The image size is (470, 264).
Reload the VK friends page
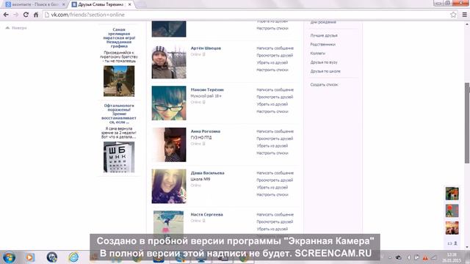(26, 15)
